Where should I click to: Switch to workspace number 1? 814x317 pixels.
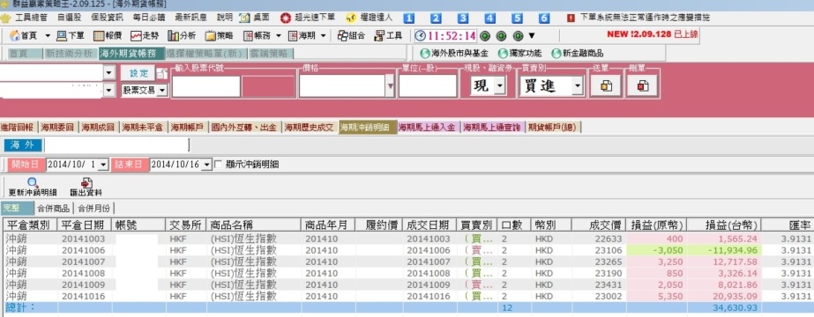click(409, 18)
